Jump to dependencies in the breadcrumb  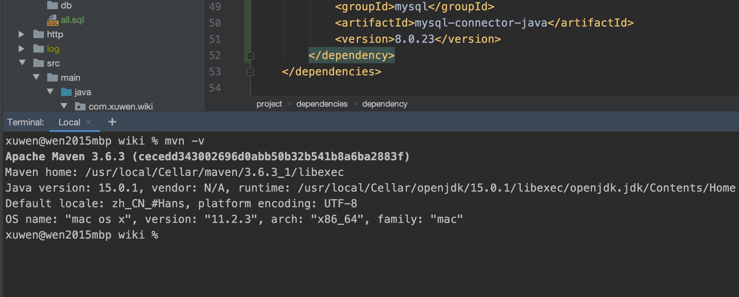point(322,104)
